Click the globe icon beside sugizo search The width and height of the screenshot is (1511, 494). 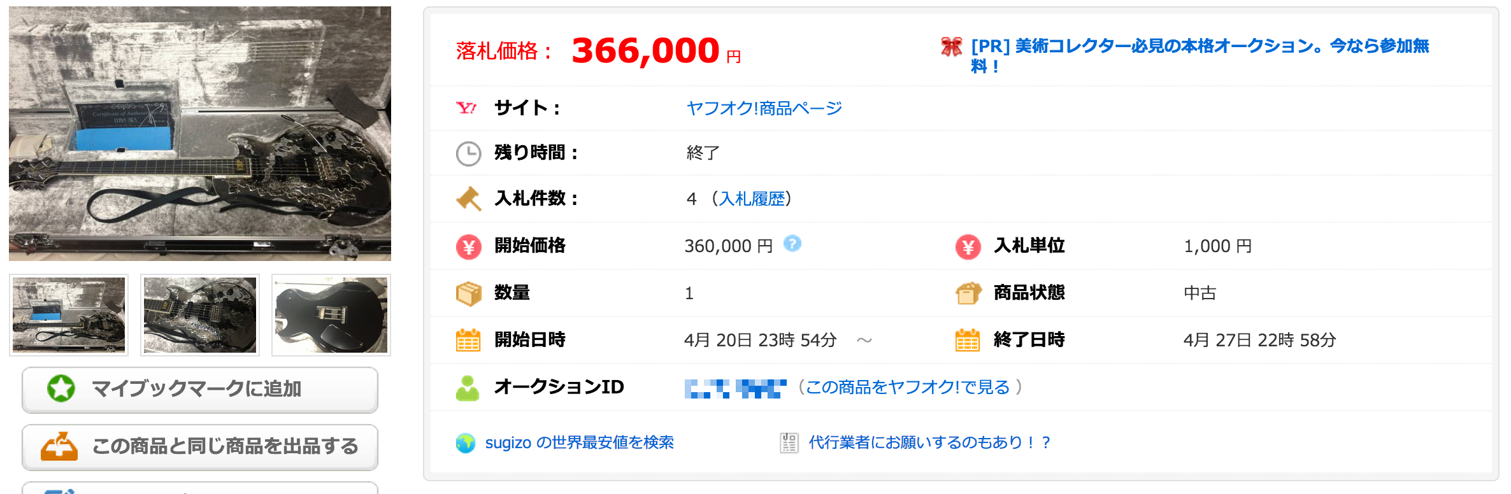click(x=466, y=443)
